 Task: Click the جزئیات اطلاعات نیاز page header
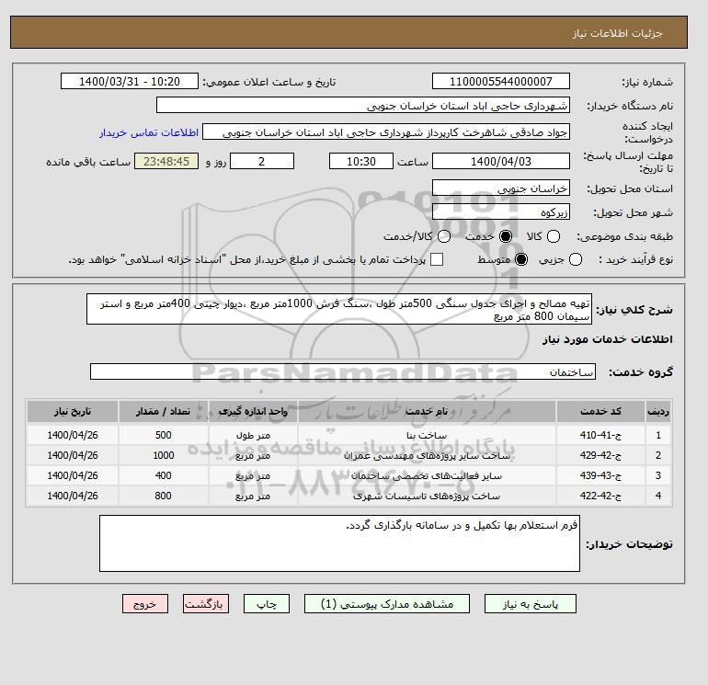617,33
